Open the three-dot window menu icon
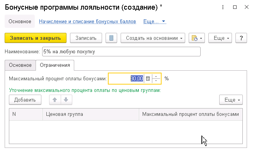 pos(223,7)
